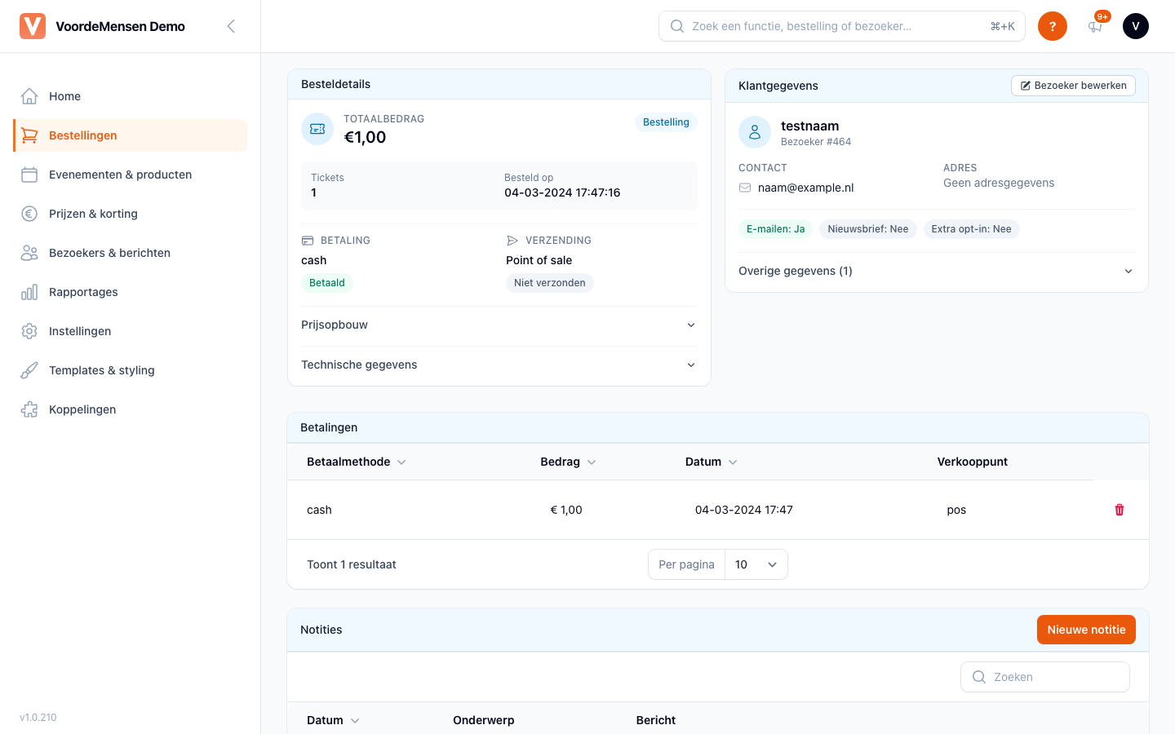
Task: Open the user avatar V menu
Action: pyautogui.click(x=1136, y=26)
